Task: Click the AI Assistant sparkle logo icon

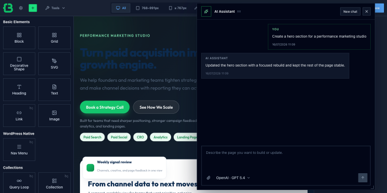Action: 206,11
